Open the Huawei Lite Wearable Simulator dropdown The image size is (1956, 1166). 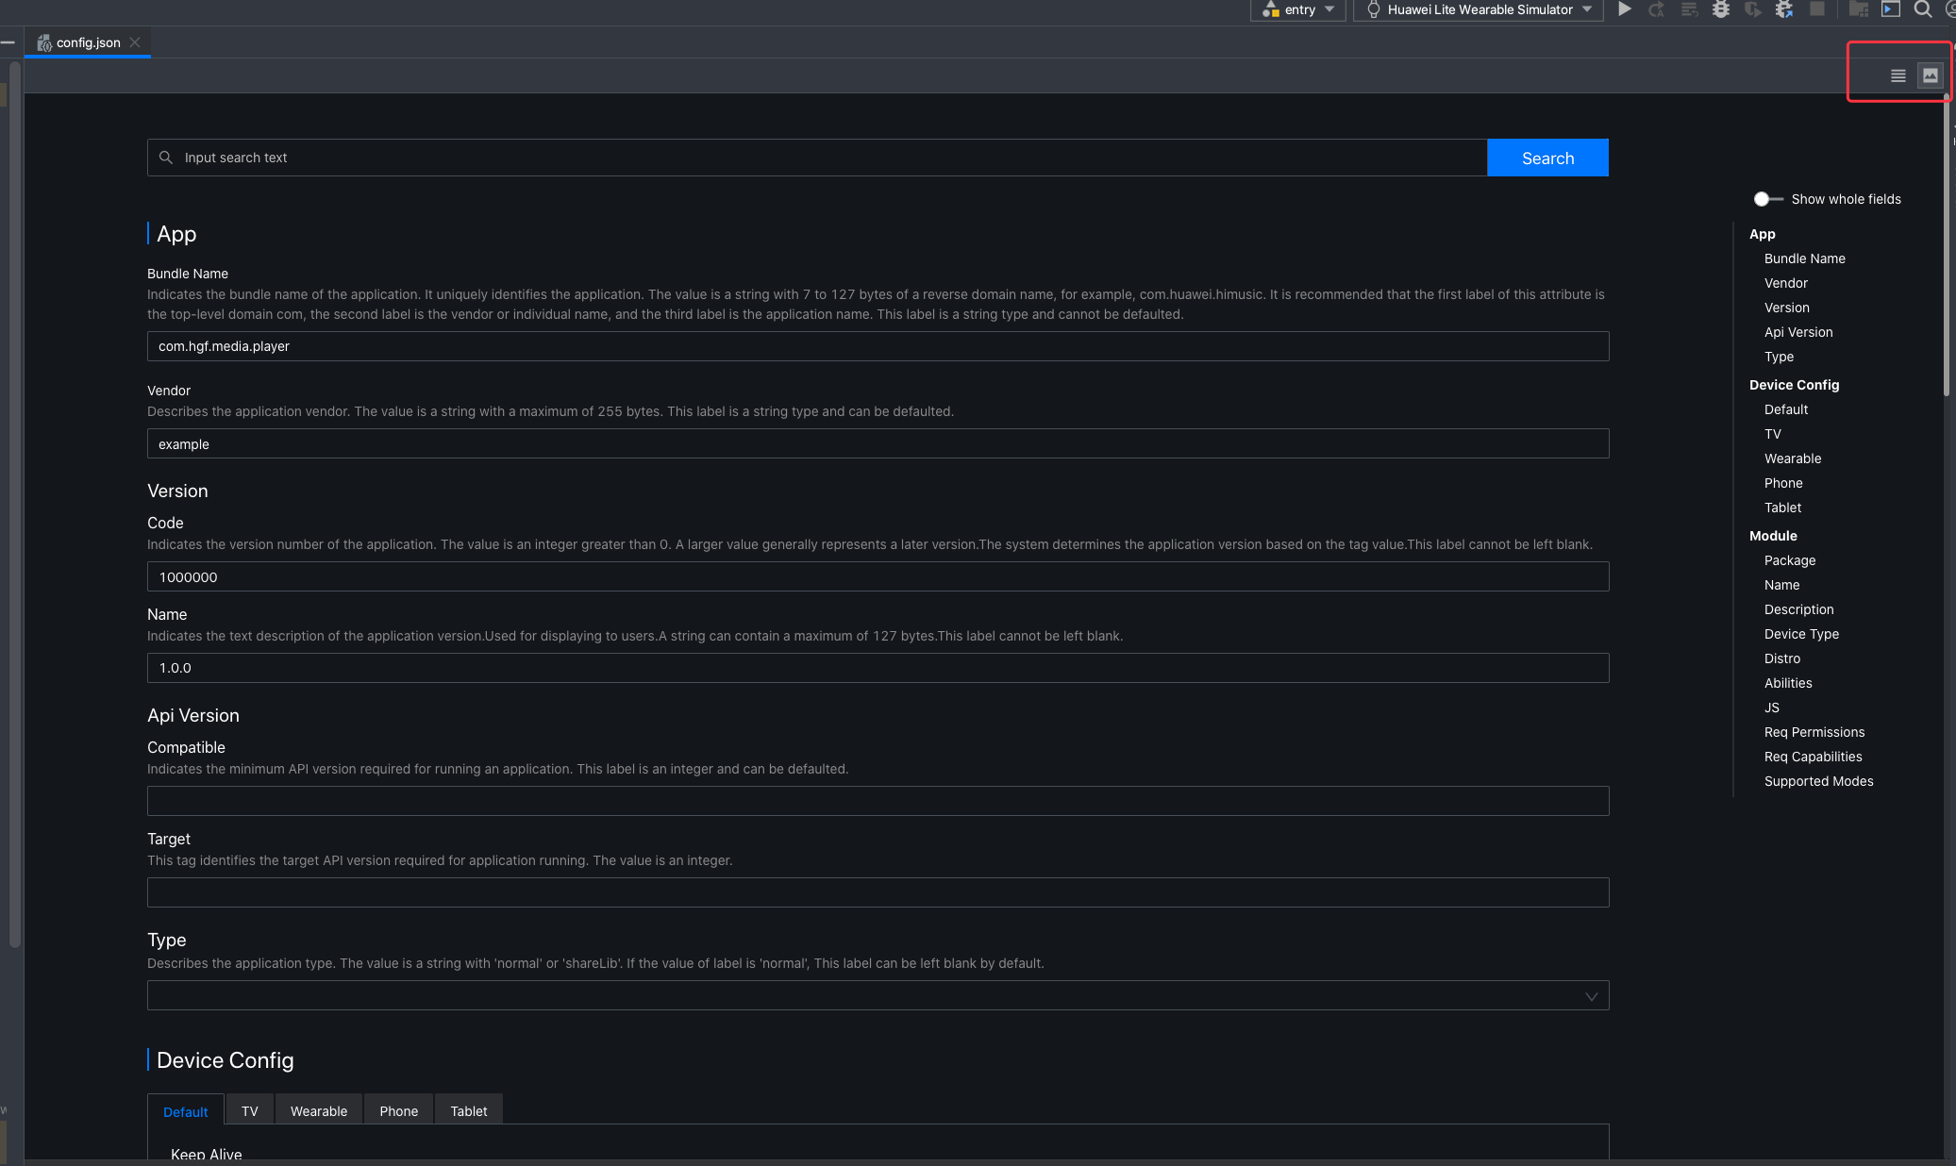click(1479, 9)
